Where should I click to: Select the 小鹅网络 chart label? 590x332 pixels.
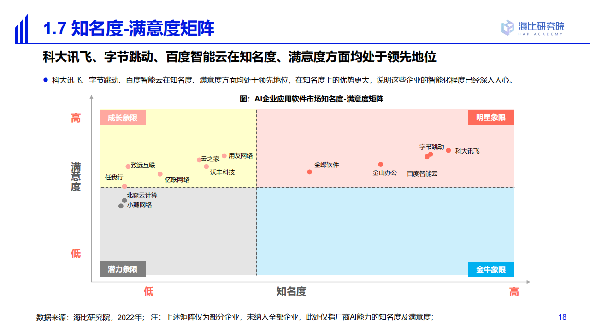(140, 205)
